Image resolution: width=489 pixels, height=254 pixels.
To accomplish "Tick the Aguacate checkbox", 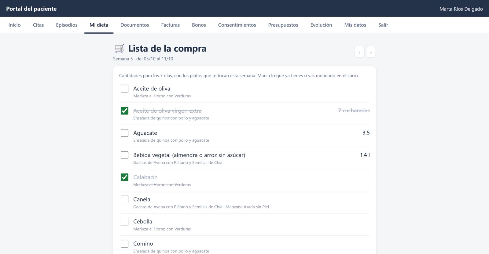I will pyautogui.click(x=124, y=133).
